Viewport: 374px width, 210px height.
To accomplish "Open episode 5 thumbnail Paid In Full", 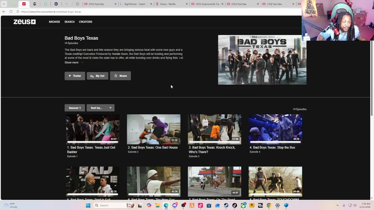I will pyautogui.click(x=93, y=182).
